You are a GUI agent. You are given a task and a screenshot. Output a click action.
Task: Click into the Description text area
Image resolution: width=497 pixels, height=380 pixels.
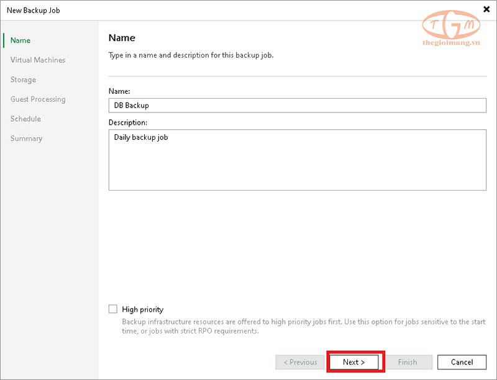coord(298,160)
